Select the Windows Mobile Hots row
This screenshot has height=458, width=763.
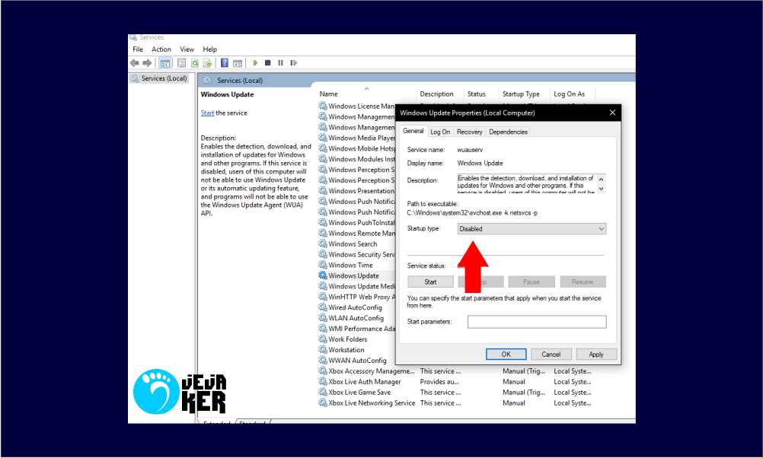tap(362, 149)
